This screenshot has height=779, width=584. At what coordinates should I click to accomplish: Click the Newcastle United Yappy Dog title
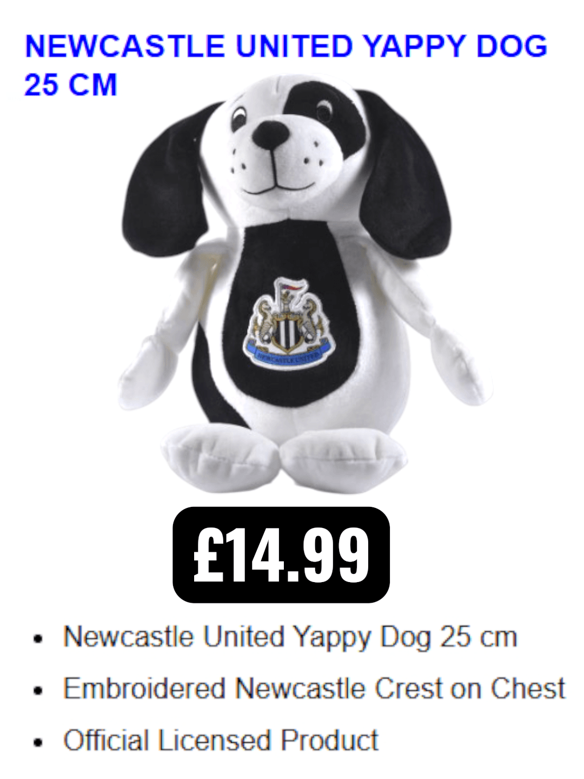pos(286,65)
